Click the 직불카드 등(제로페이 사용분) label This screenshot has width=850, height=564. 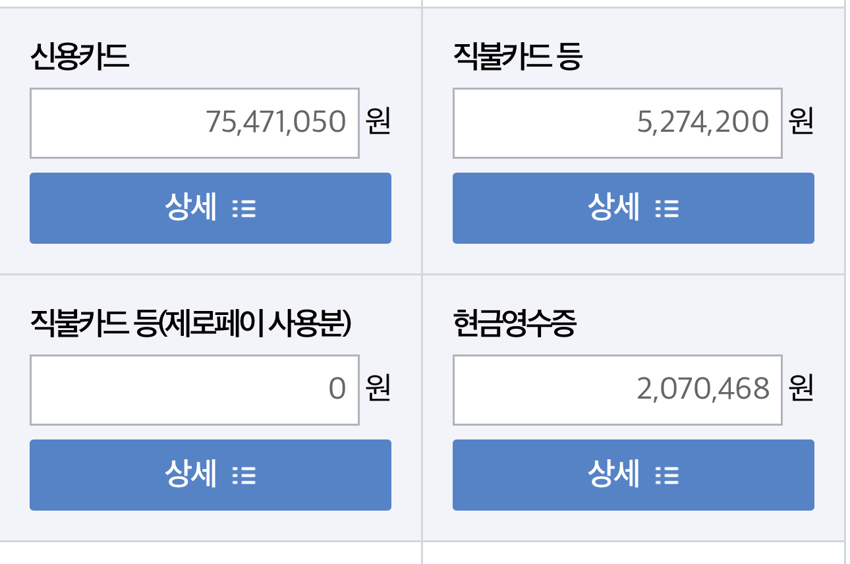(190, 324)
